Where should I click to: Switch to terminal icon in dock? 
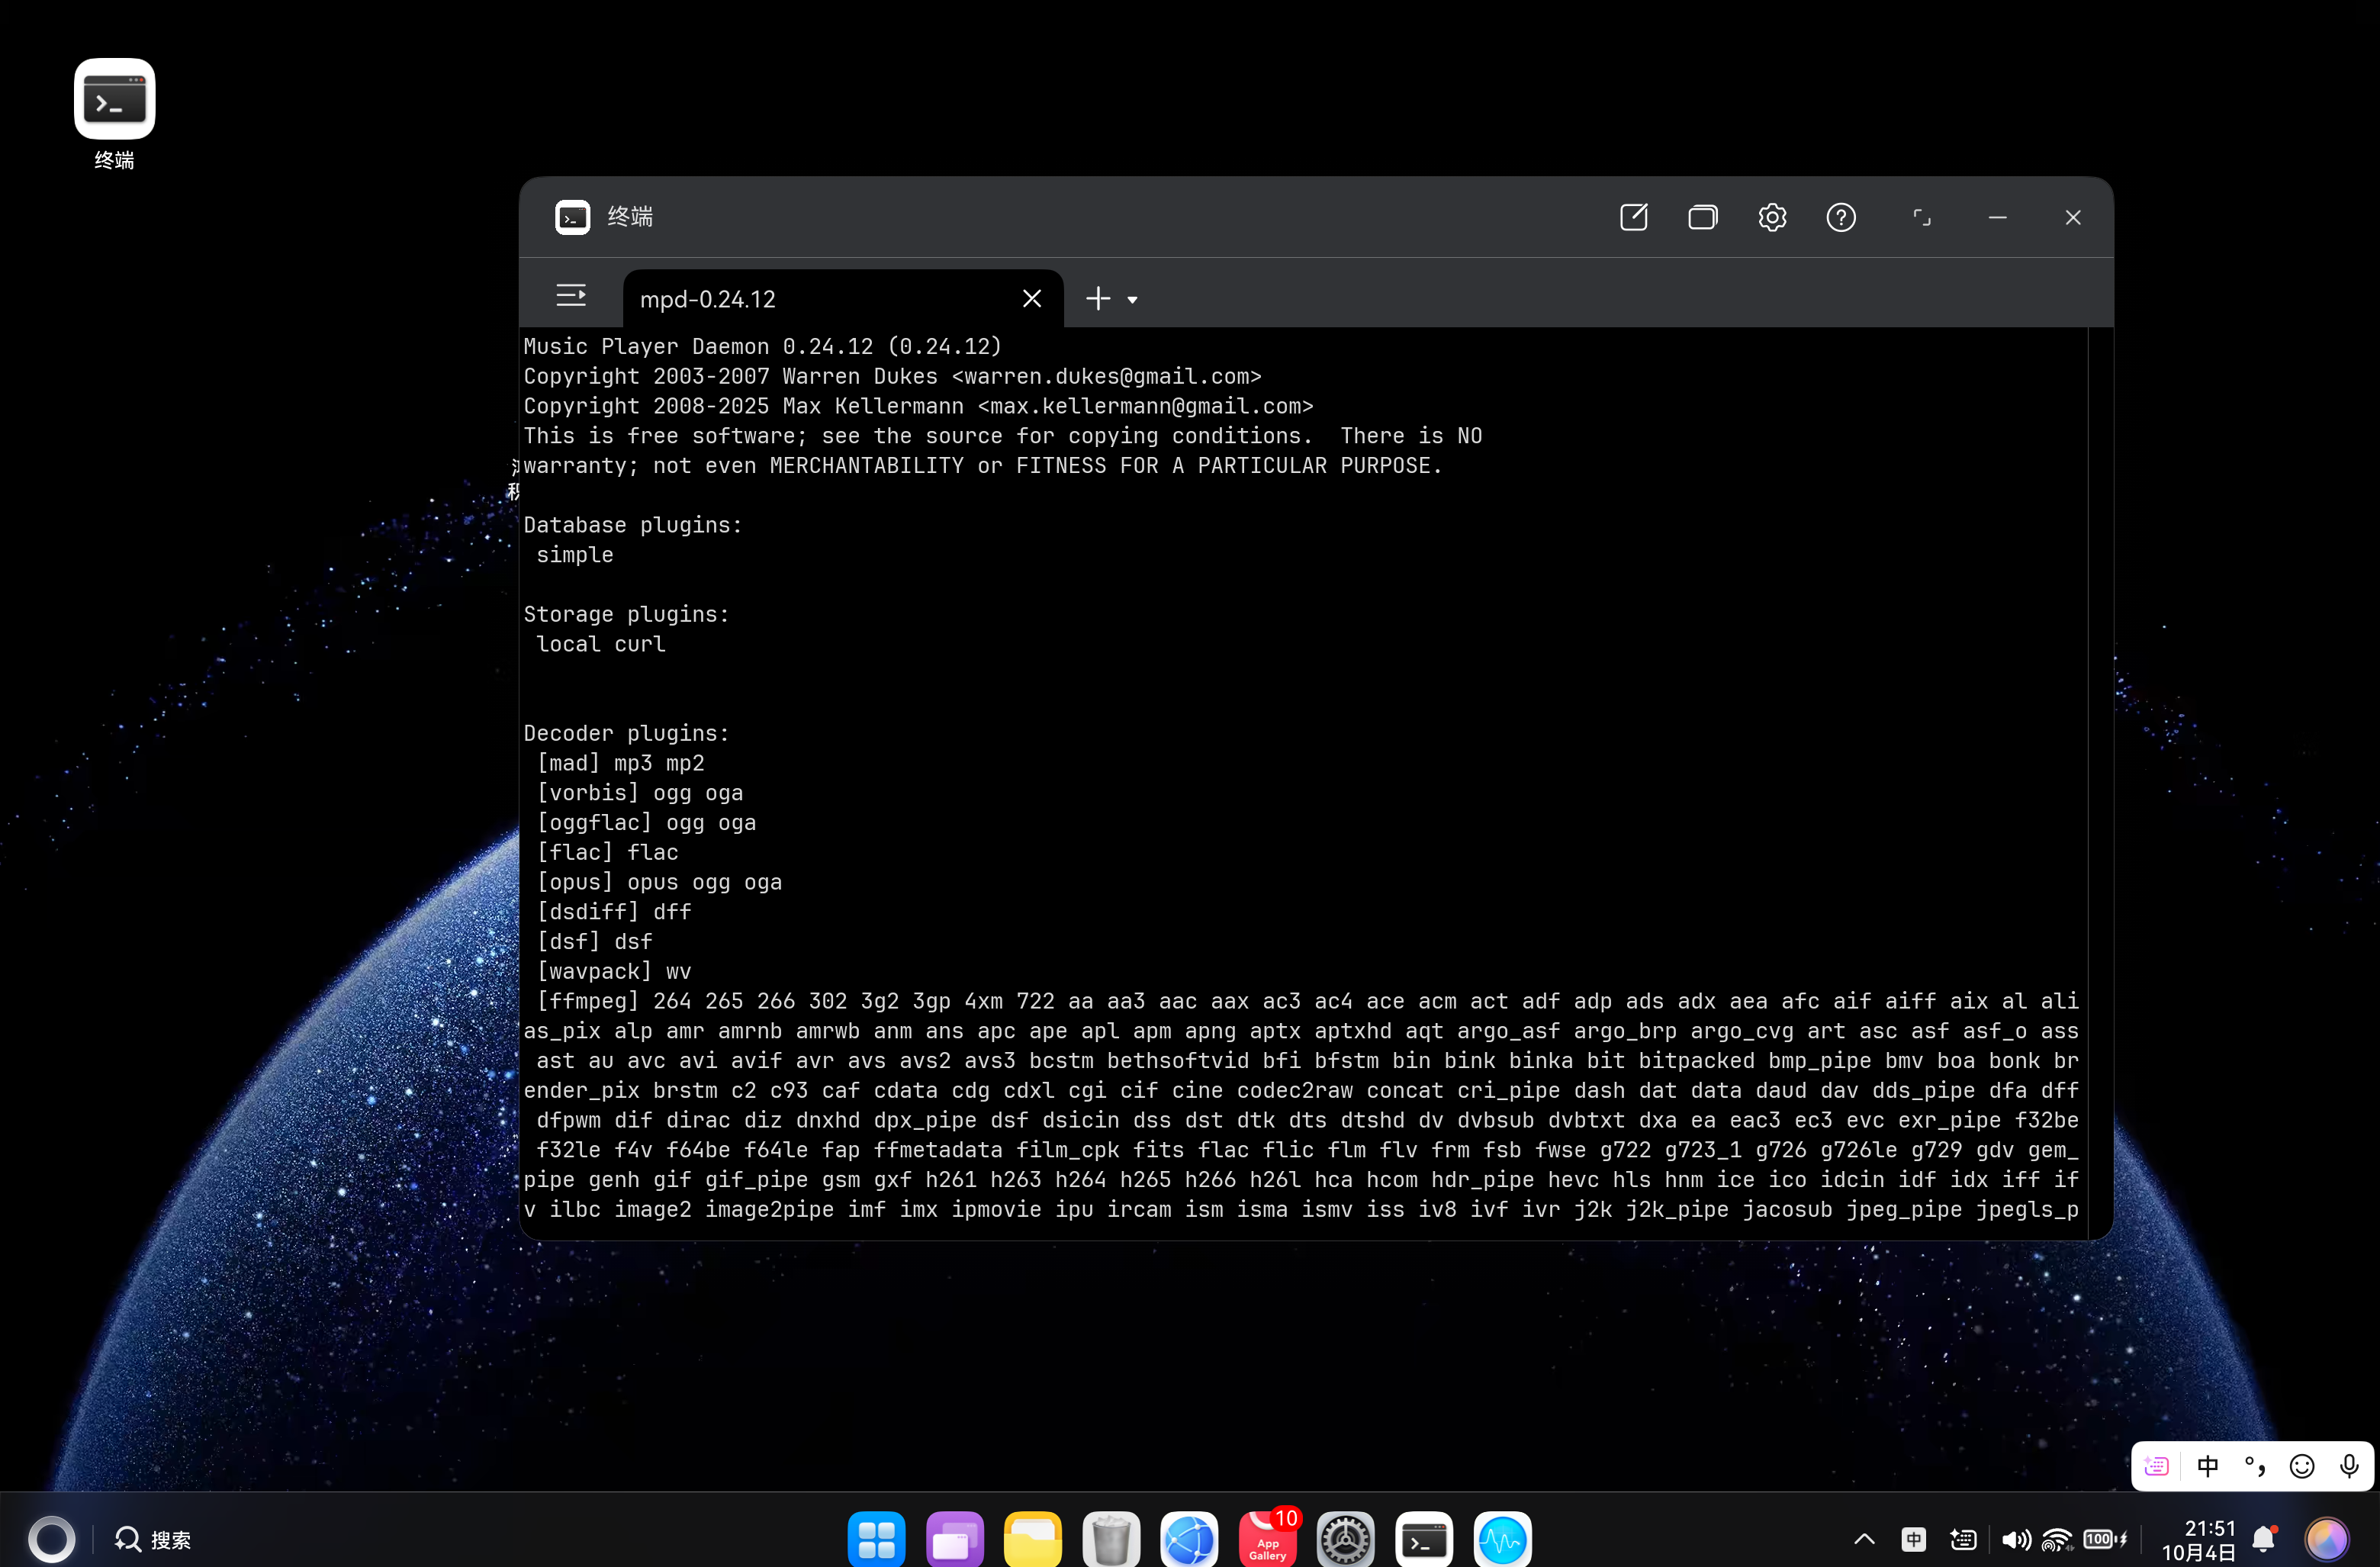tap(1424, 1539)
